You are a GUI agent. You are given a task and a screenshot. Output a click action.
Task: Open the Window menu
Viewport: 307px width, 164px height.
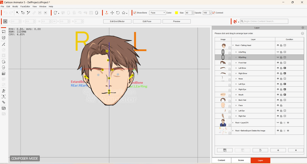[43, 7]
